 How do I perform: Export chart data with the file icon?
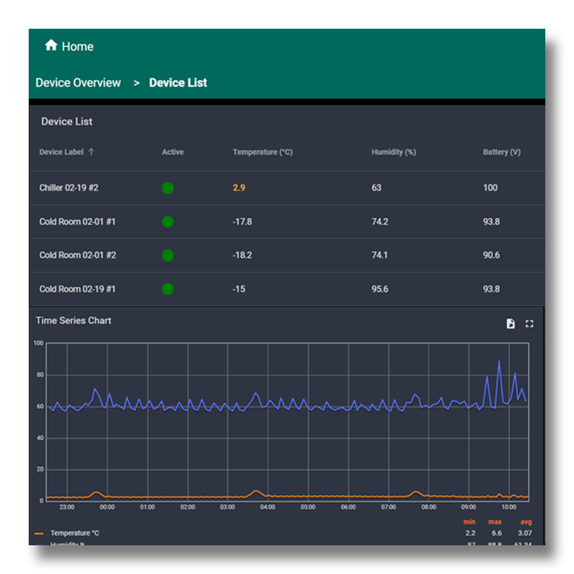[x=511, y=324]
